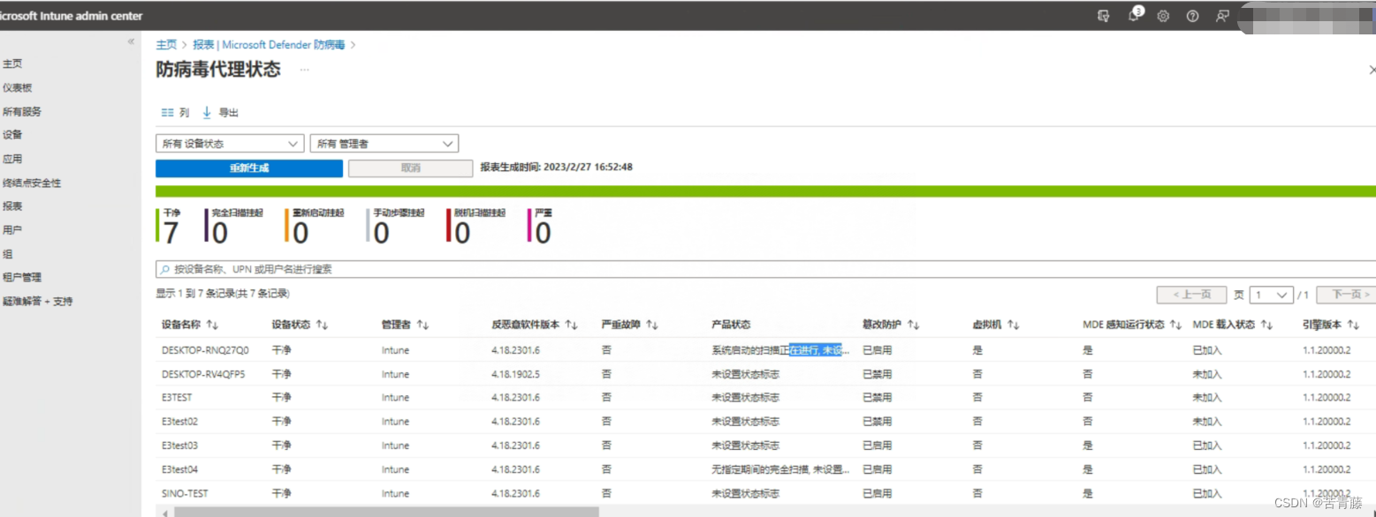Open 组 in left navigation
The width and height of the screenshot is (1376, 517).
click(7, 253)
